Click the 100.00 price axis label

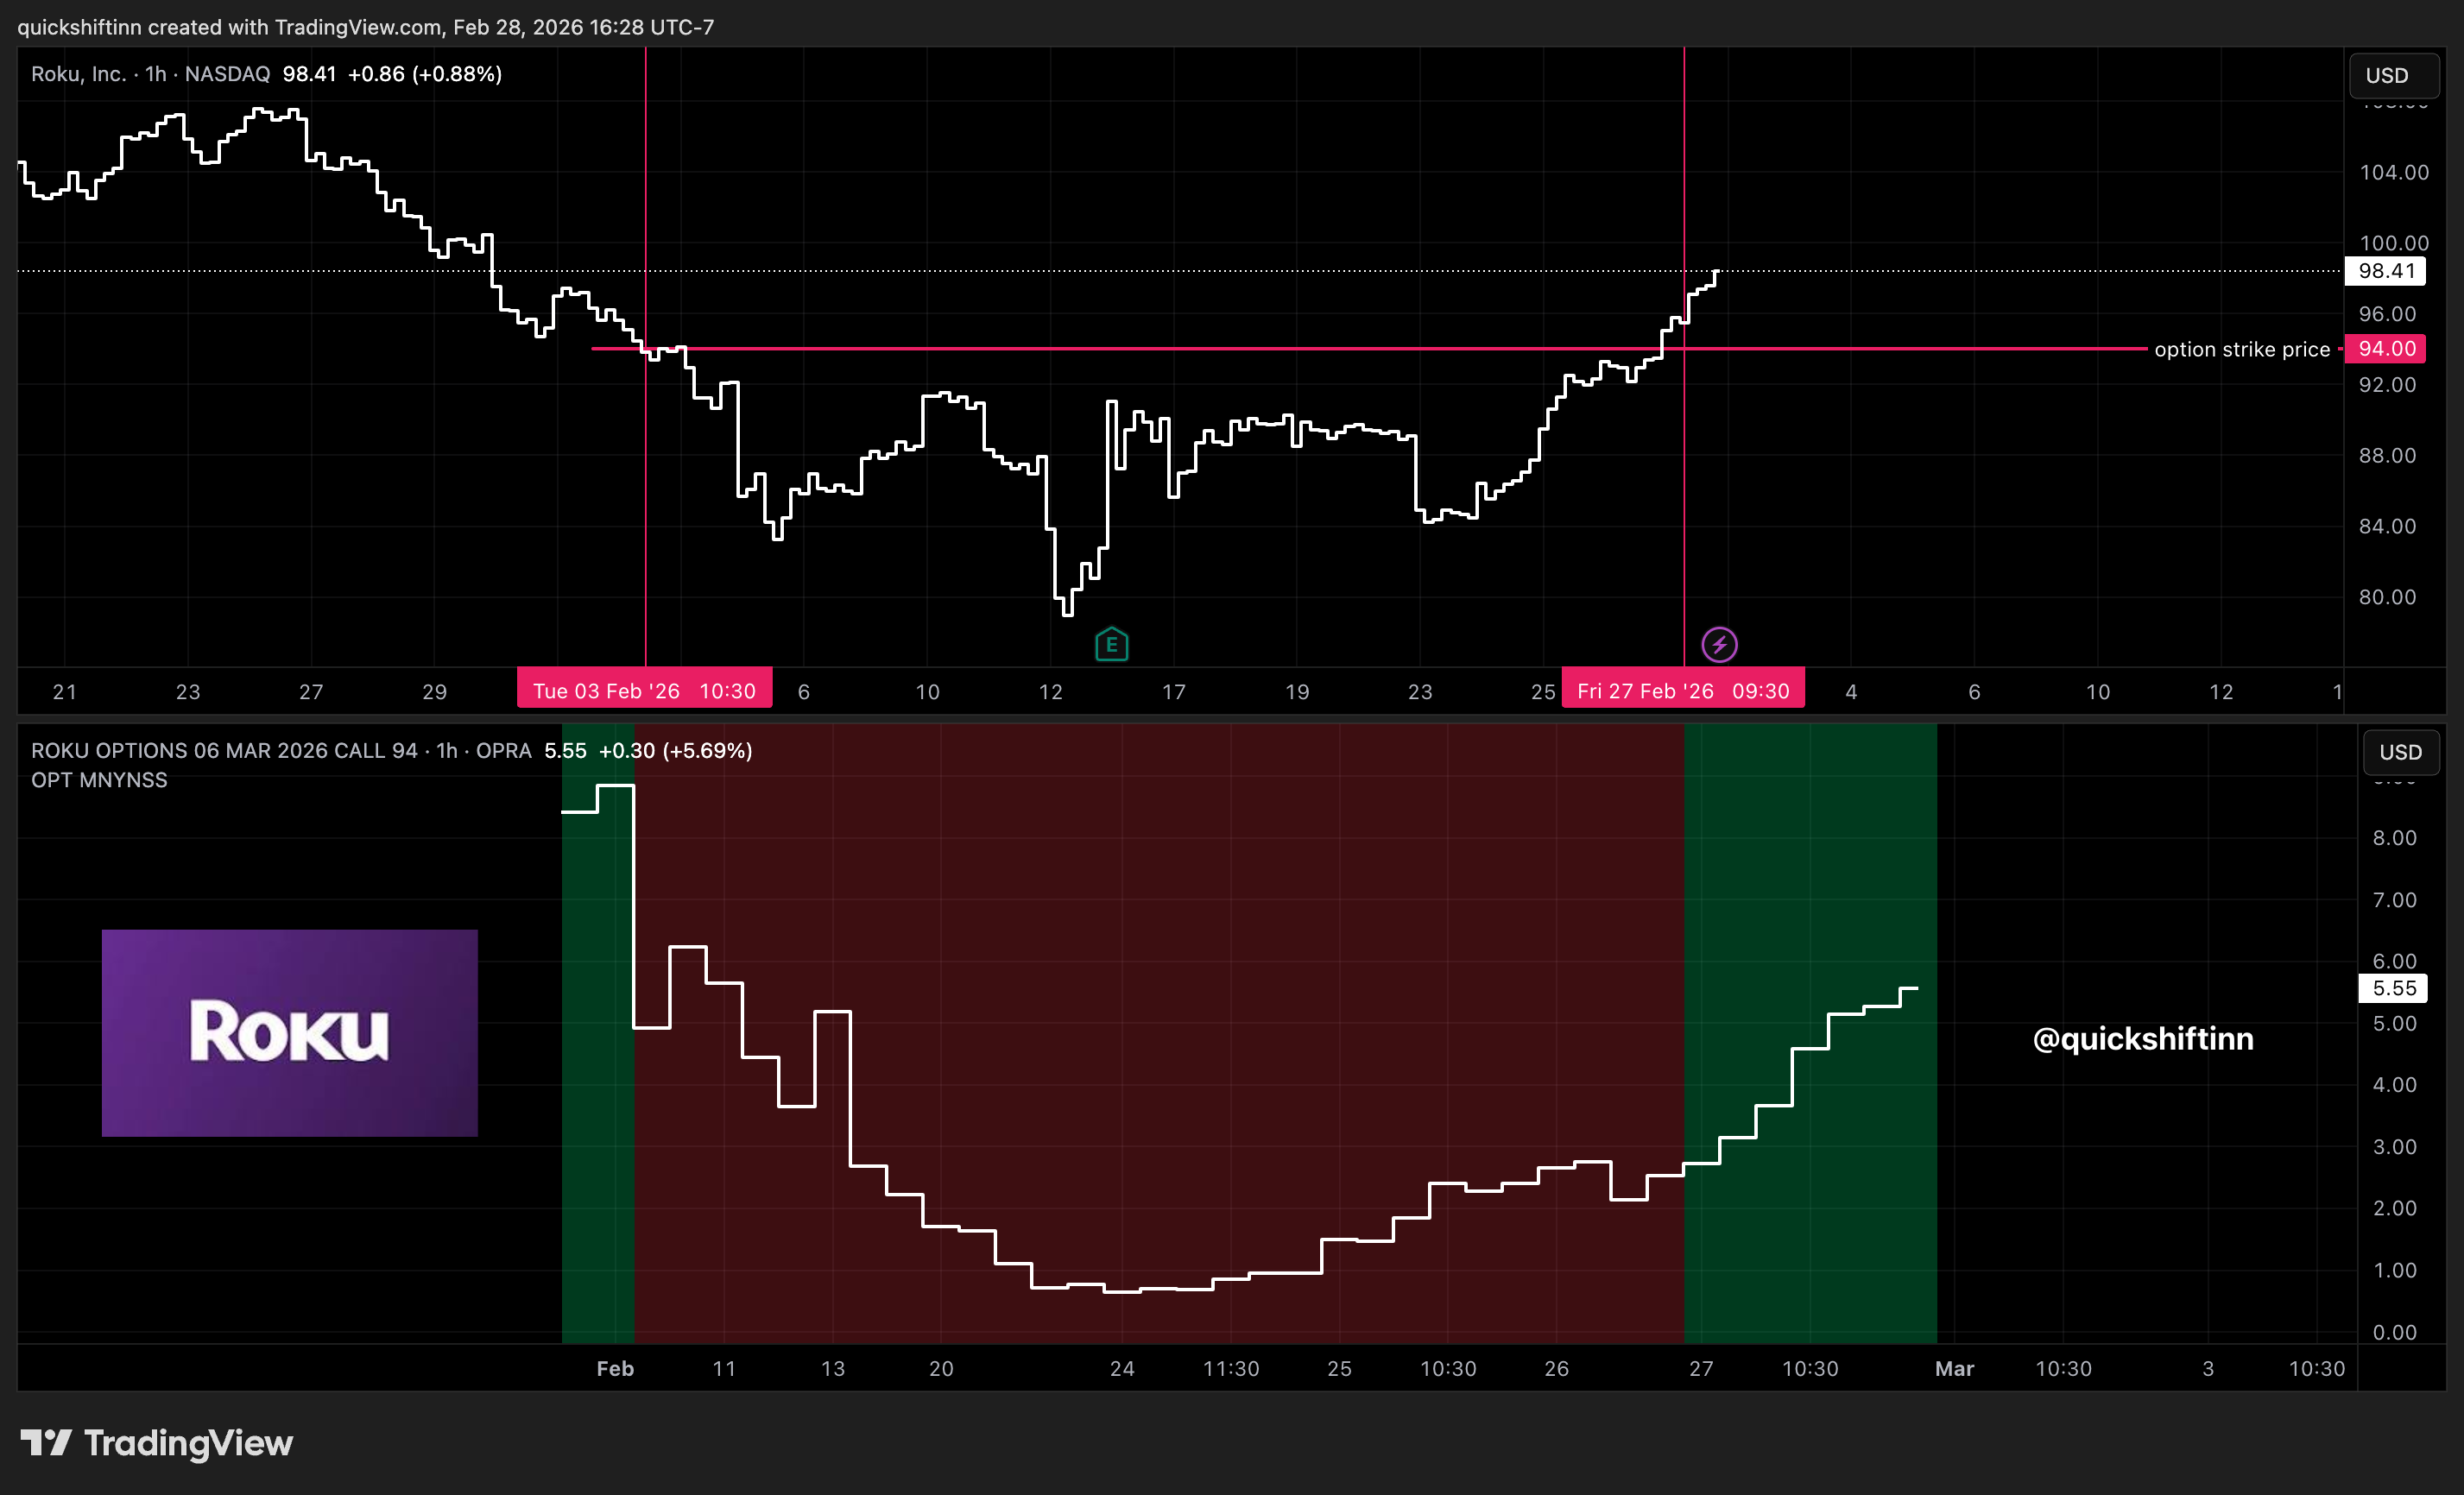[2394, 243]
